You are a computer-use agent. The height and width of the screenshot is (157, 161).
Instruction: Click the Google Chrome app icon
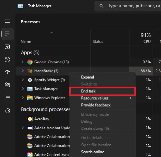pos(30,62)
